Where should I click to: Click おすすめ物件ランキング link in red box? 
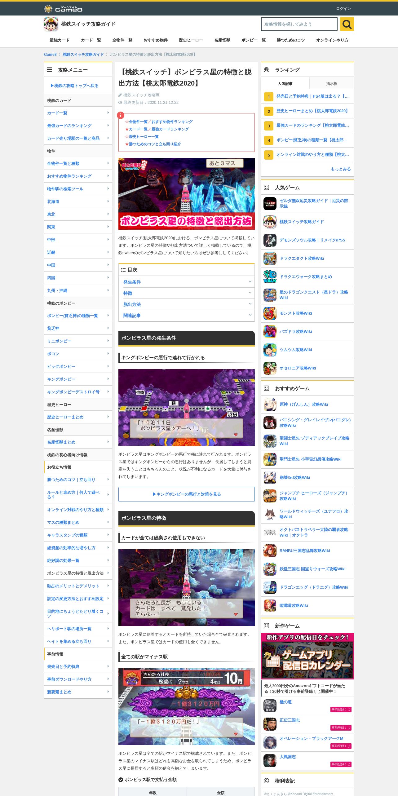tap(172, 122)
